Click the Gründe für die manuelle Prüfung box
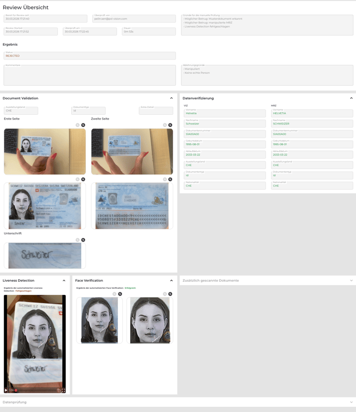The width and height of the screenshot is (356, 412). coord(267,25)
